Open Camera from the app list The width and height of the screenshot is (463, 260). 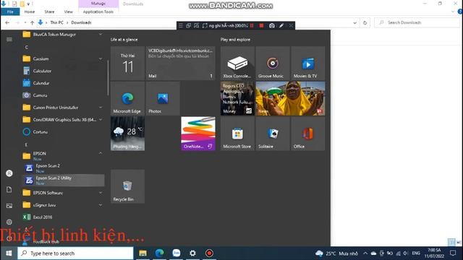[x=63, y=95]
